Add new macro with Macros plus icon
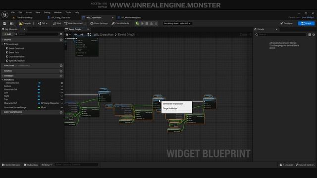 (61, 71)
